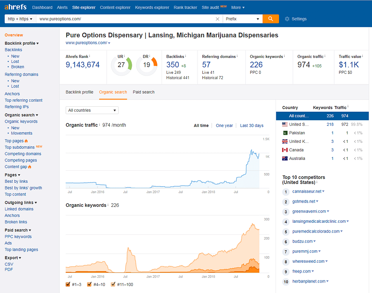Click the info icon beside Traffic value
This screenshot has height=293, width=372.
(362, 56)
